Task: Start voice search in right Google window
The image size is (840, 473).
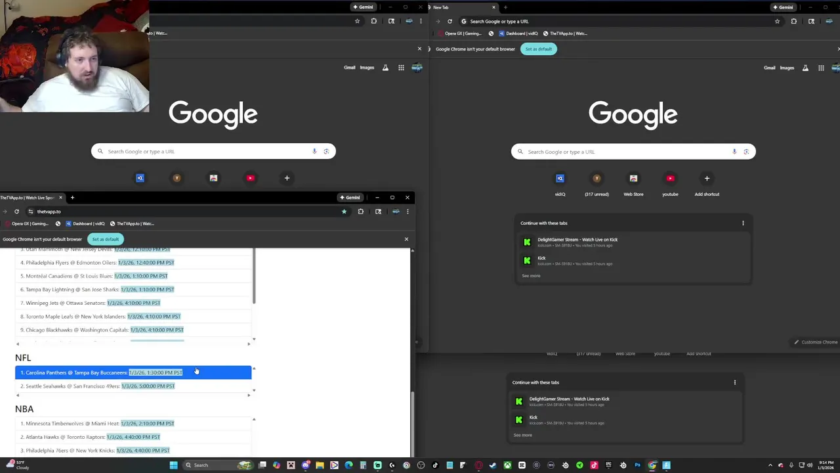Action: pos(734,152)
